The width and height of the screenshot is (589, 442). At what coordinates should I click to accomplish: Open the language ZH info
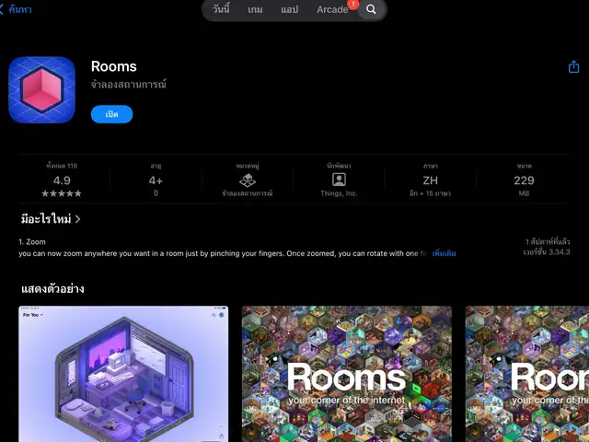(430, 180)
